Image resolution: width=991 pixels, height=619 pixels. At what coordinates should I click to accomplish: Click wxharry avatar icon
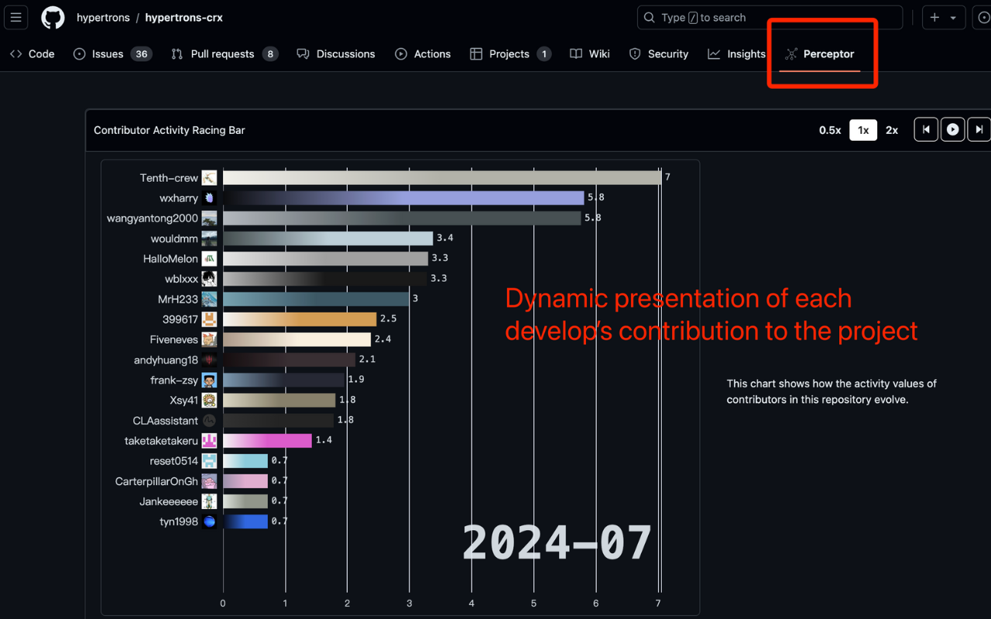pos(209,198)
